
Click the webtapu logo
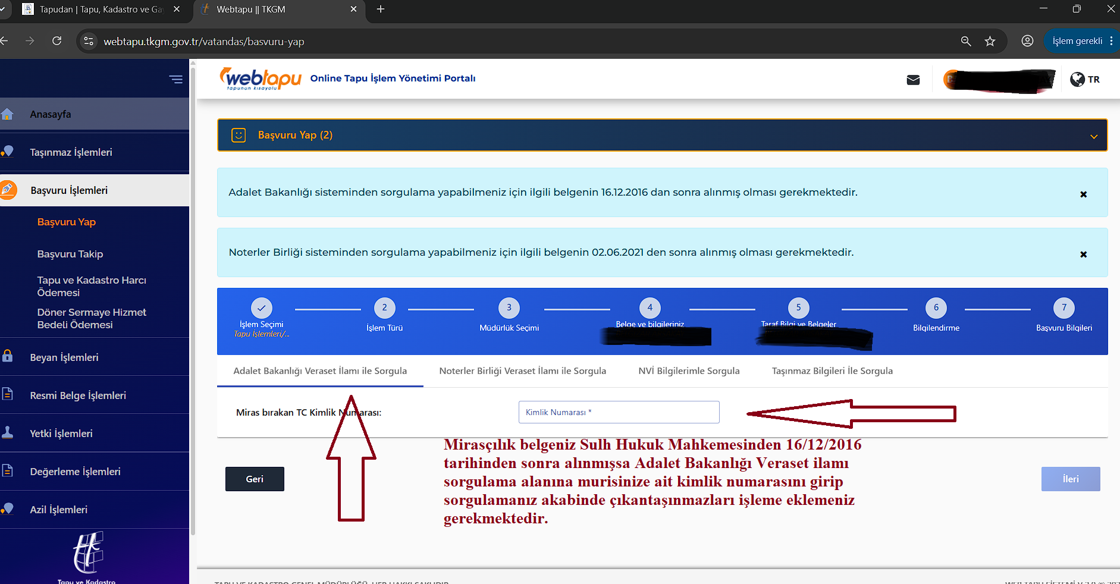261,79
